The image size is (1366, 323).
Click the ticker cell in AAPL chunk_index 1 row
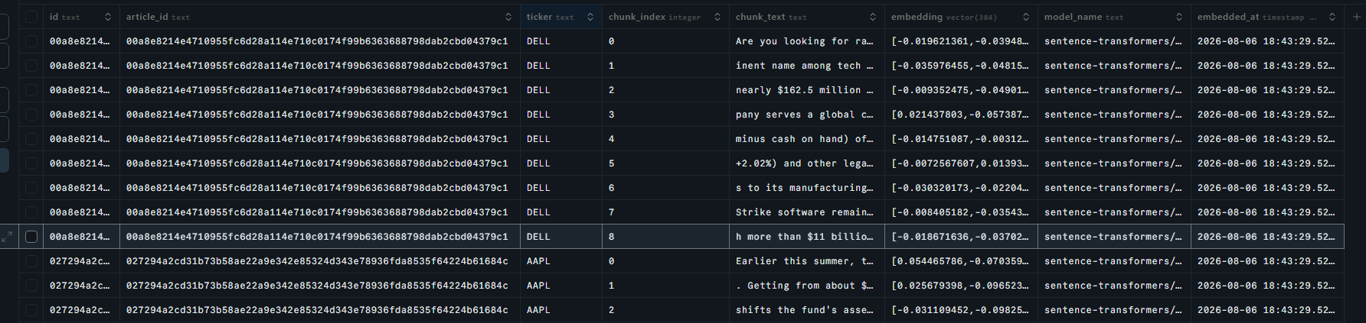point(561,286)
